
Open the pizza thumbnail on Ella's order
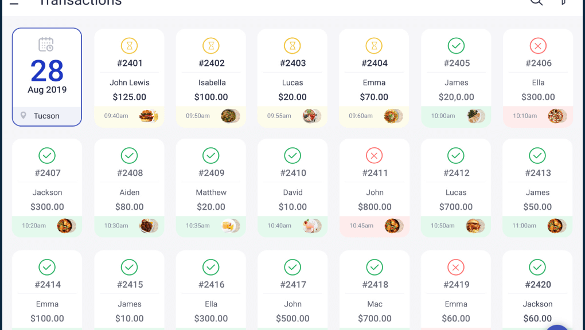557,116
